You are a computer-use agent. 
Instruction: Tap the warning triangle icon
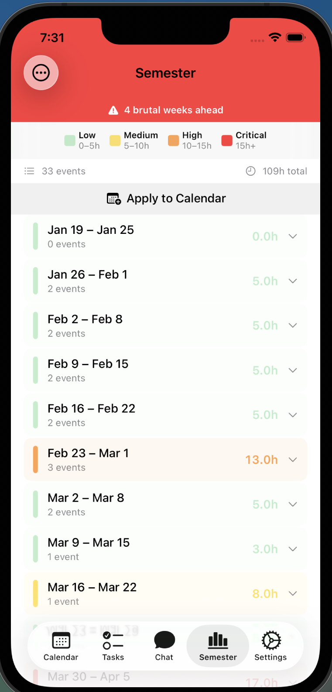click(x=113, y=110)
